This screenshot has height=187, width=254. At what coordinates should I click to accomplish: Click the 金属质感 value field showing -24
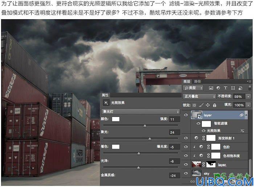click(x=174, y=175)
